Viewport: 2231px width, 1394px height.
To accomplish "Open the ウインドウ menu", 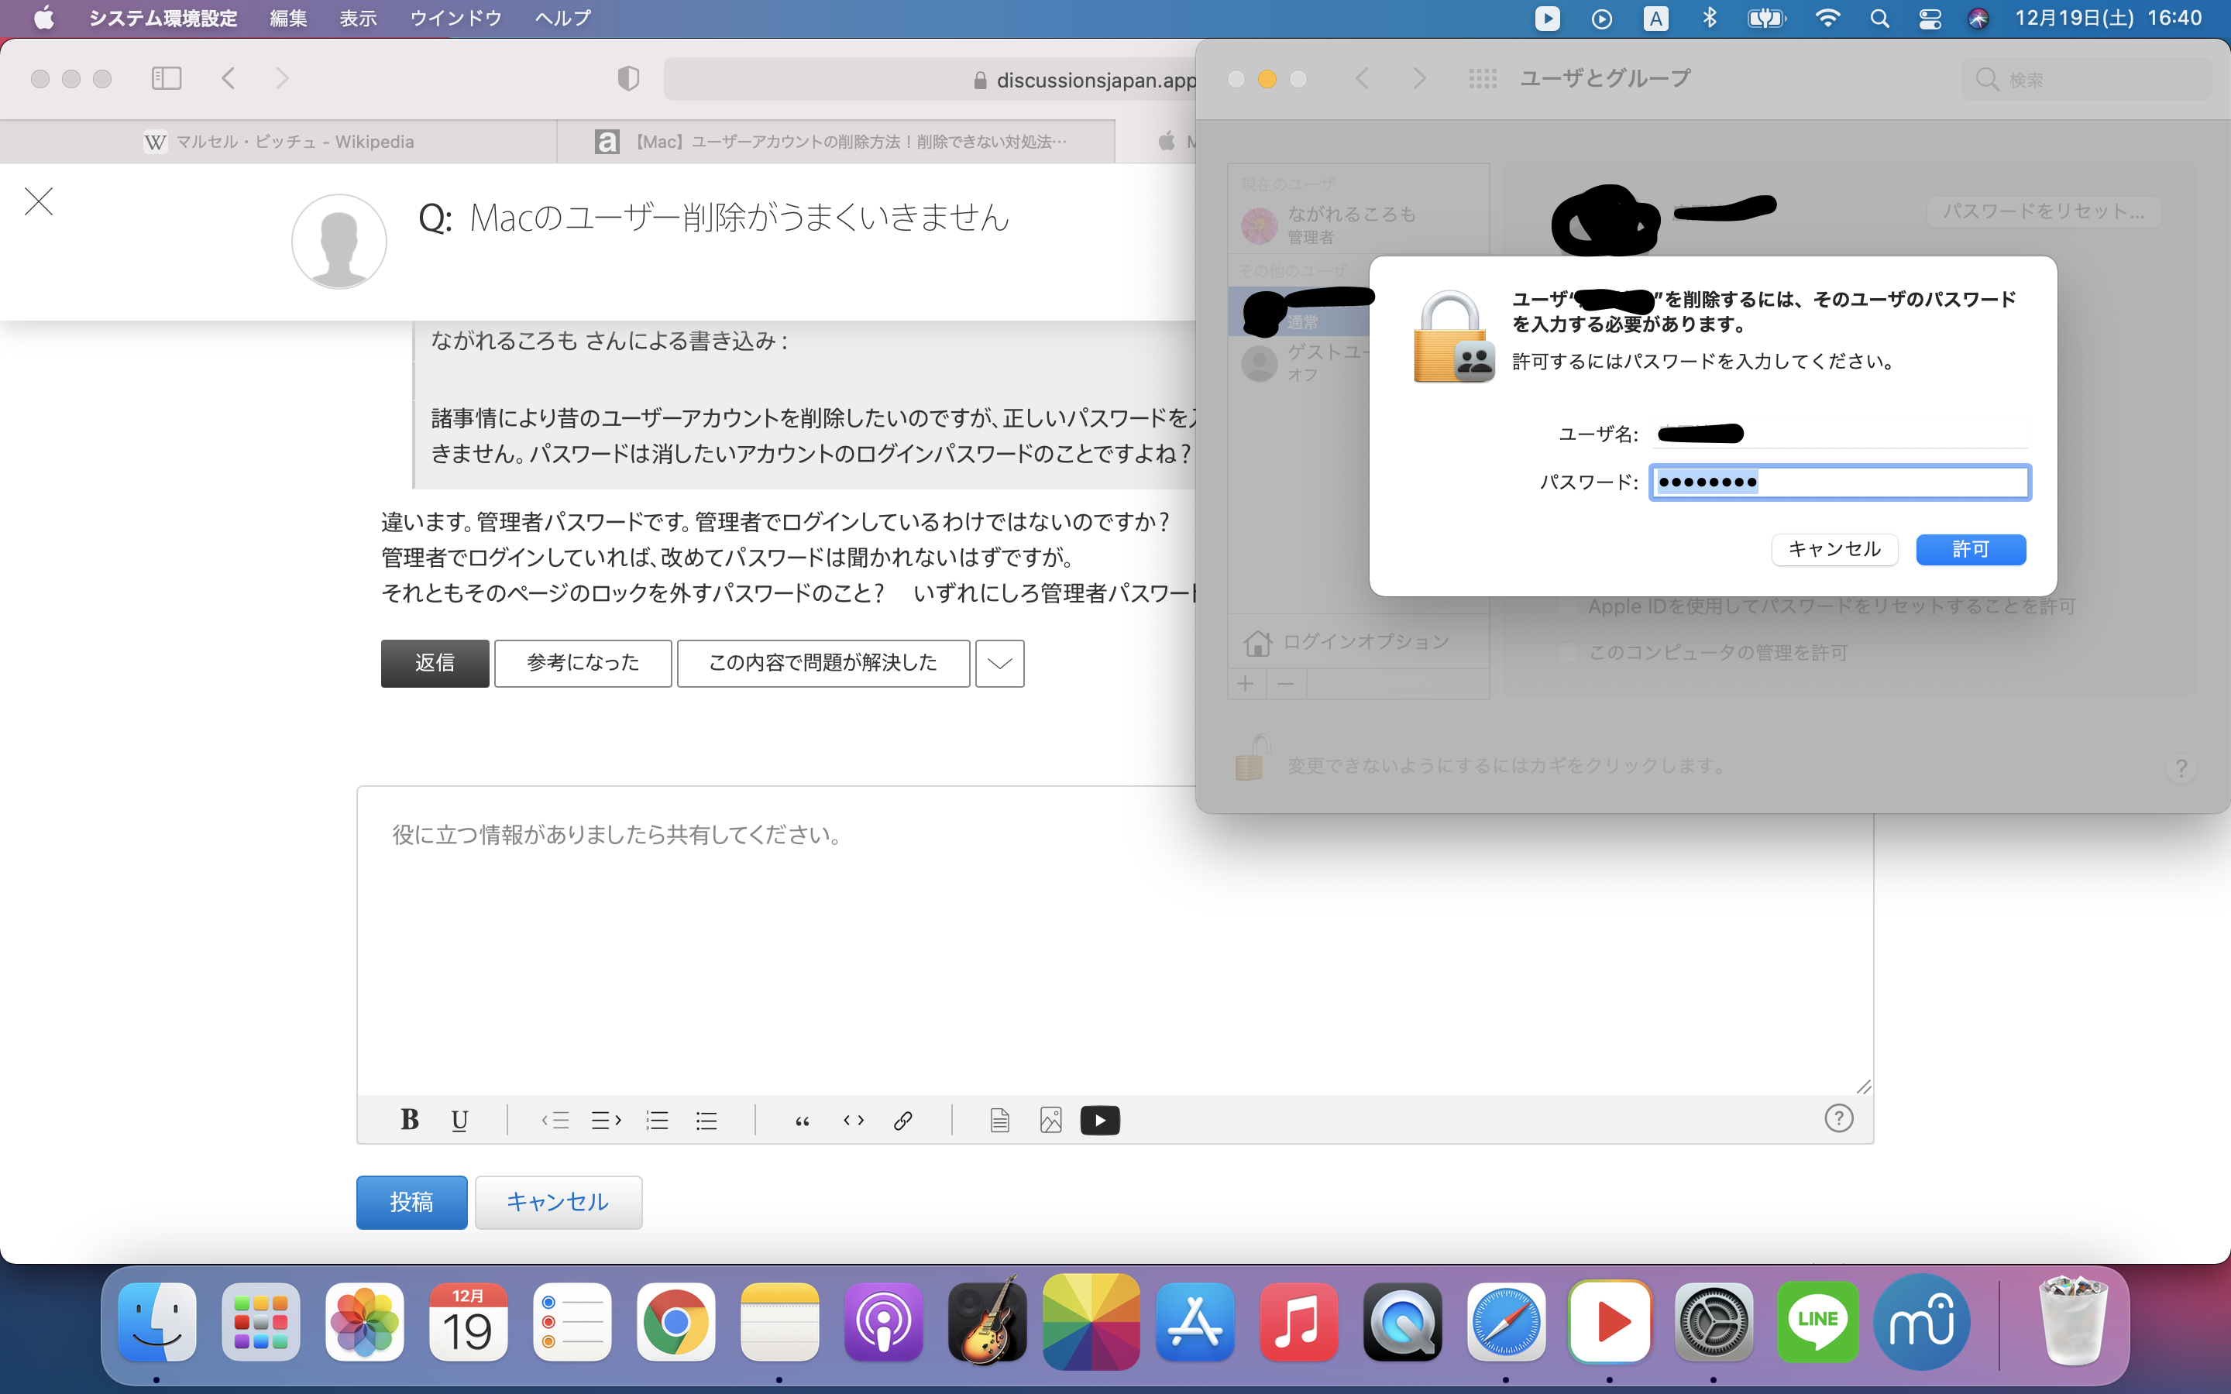I will 455,19.
